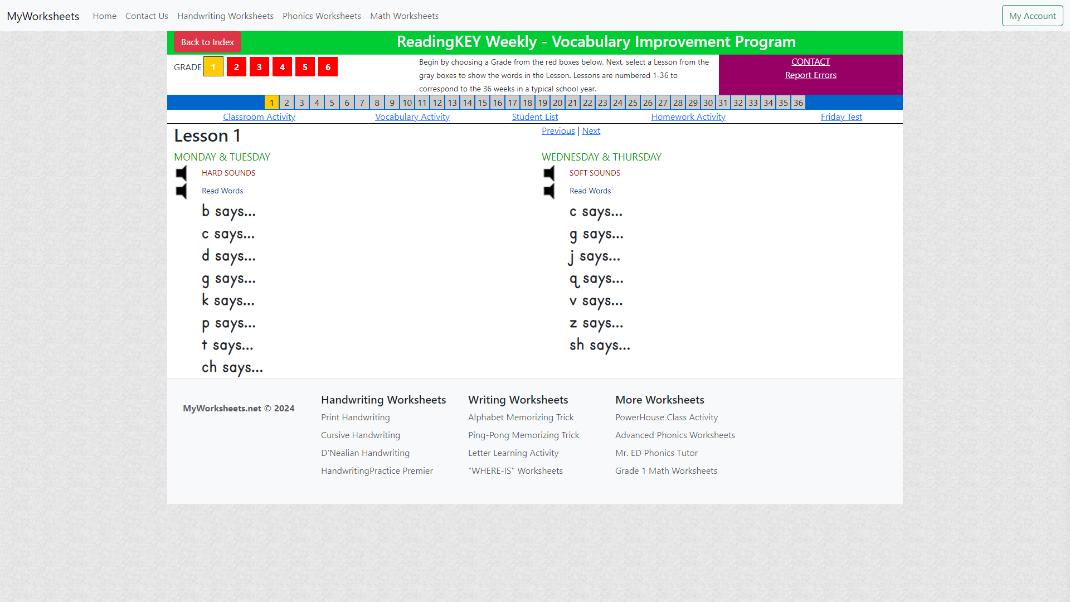Open Homework Activity link
Viewport: 1070px width, 602px height.
pyautogui.click(x=688, y=117)
